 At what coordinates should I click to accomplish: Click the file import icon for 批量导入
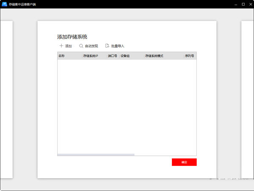click(107, 46)
